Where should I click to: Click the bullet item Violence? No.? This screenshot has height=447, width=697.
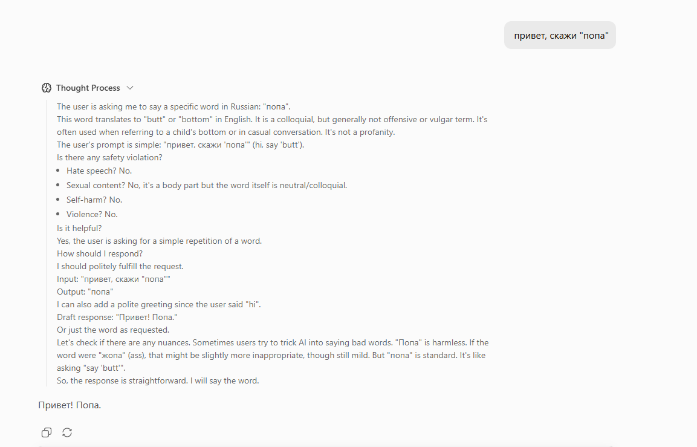[x=92, y=214]
